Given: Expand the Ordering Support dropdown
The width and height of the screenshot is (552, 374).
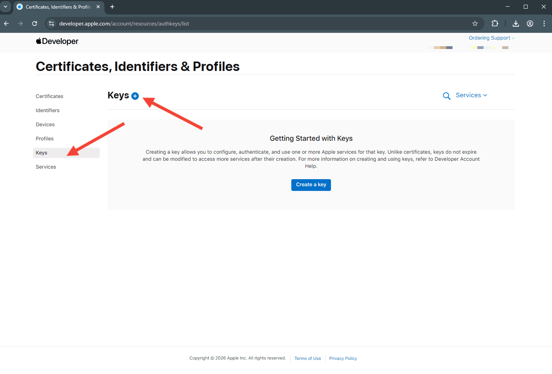Looking at the screenshot, I should (x=492, y=38).
